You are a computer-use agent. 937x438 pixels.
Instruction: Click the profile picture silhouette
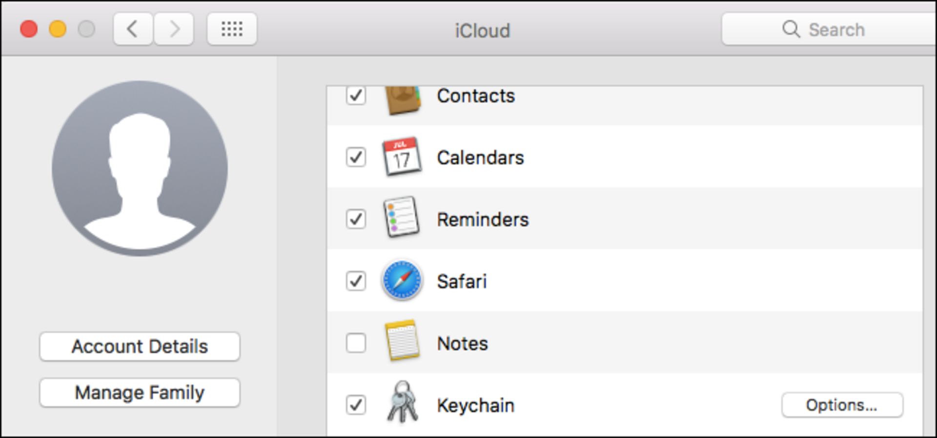point(140,168)
